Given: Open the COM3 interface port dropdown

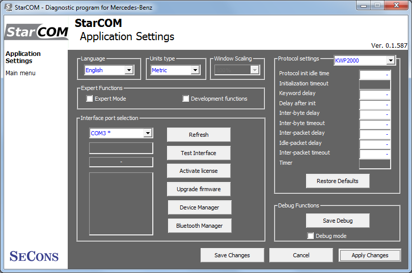Looking at the screenshot, I should coord(121,133).
